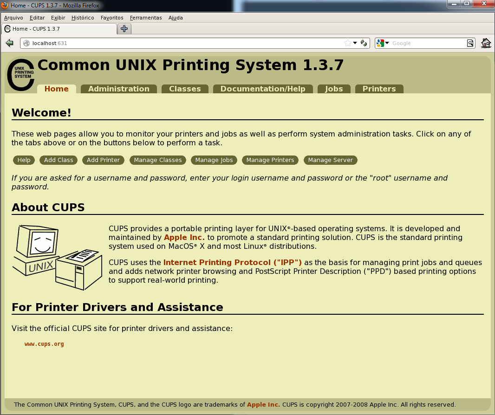This screenshot has width=495, height=415.
Task: Switch to the Administration tab
Action: point(118,89)
